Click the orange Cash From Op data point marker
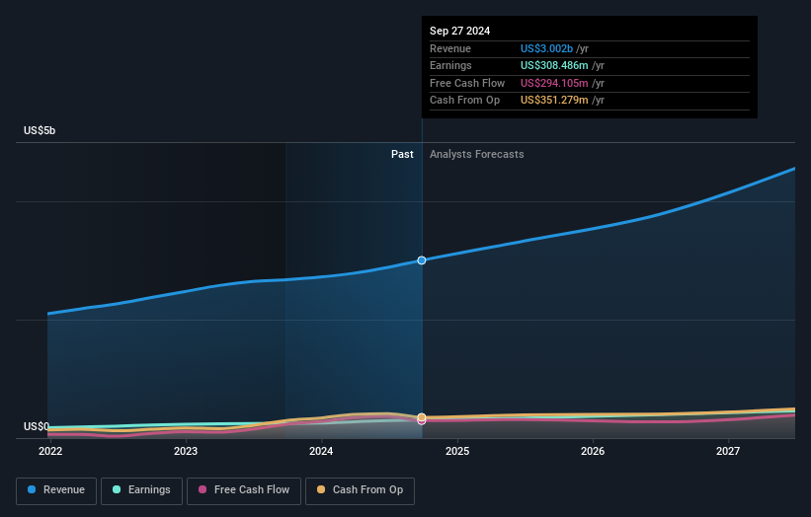 [x=422, y=417]
